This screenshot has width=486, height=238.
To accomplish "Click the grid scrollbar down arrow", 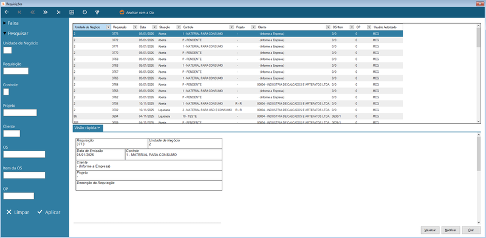I will point(479,121).
